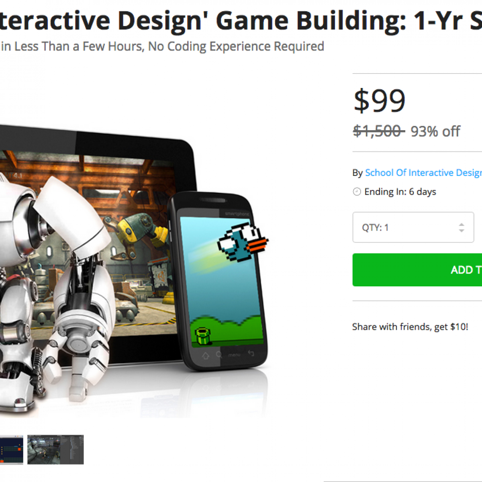Viewport: 482px width, 482px height.
Task: Click Share with friends, get $10!
Action: pyautogui.click(x=410, y=327)
